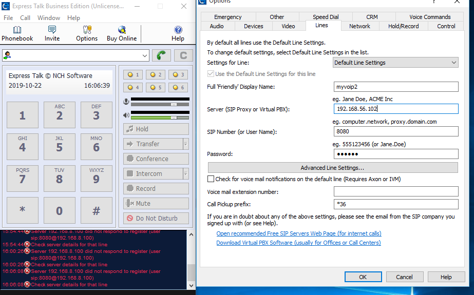Open the Transfer button dropdown arrow
The image size is (474, 295).
click(186, 144)
